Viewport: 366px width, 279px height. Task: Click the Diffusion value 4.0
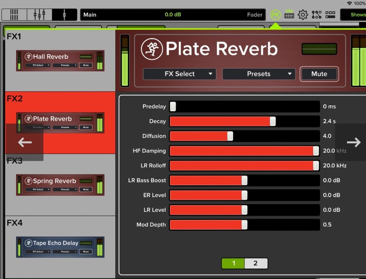(327, 136)
